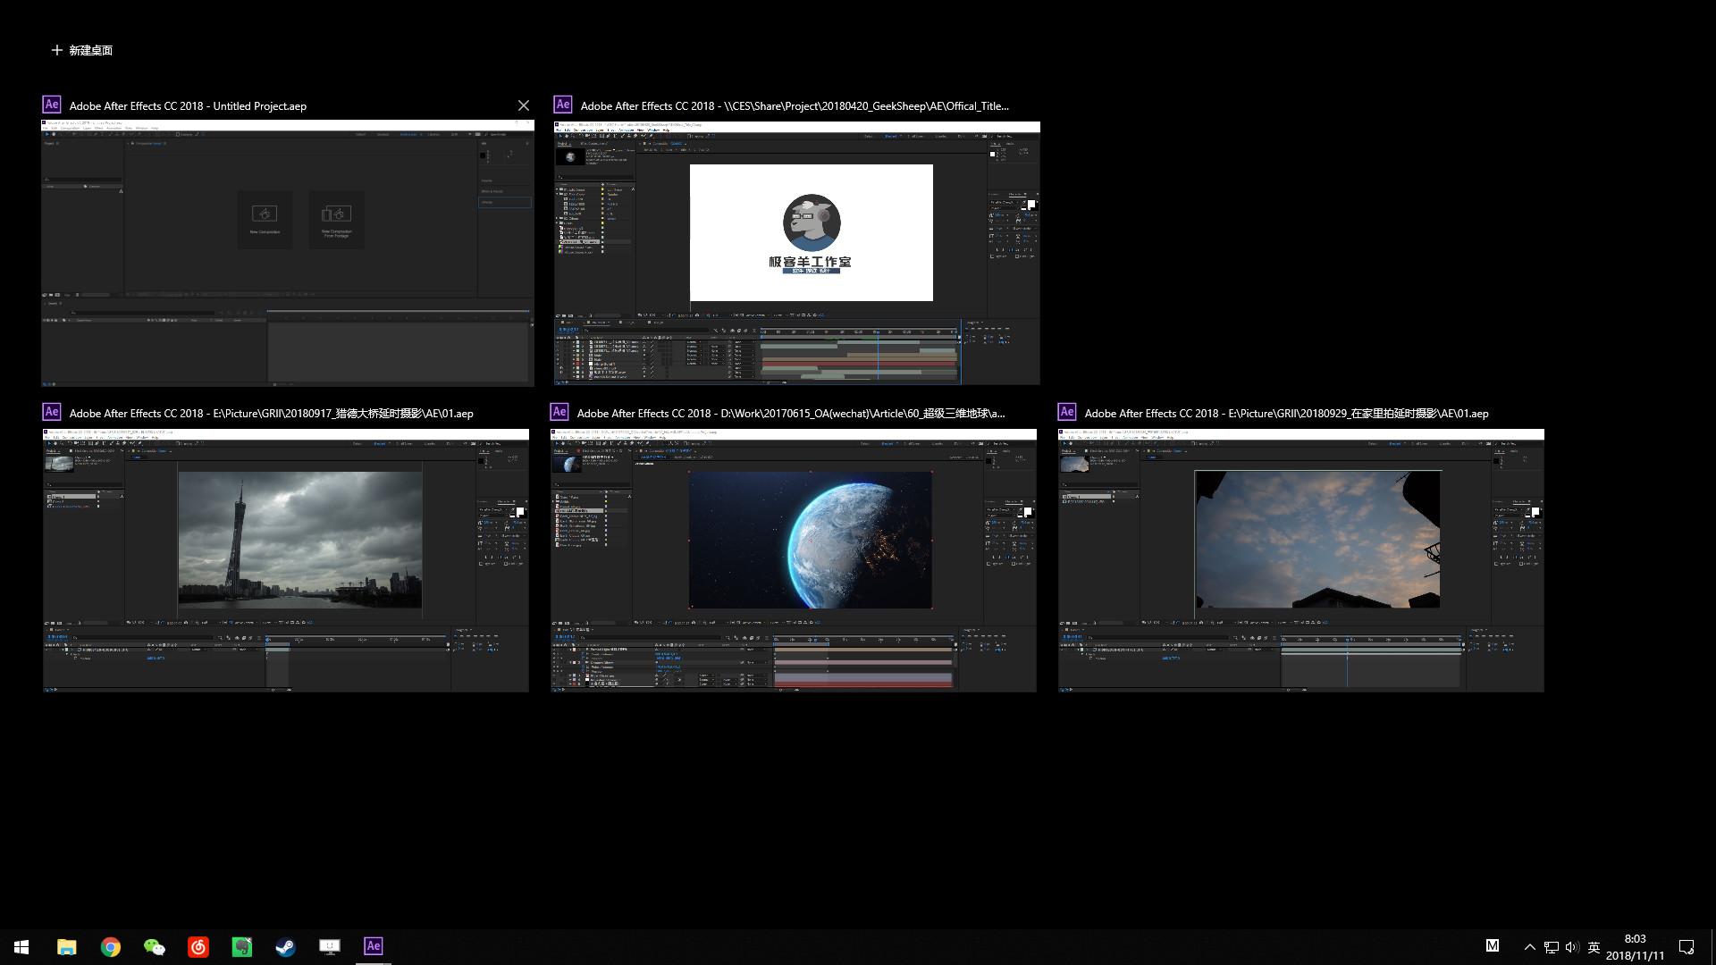
Task: Open Evernote from the taskbar
Action: [242, 946]
